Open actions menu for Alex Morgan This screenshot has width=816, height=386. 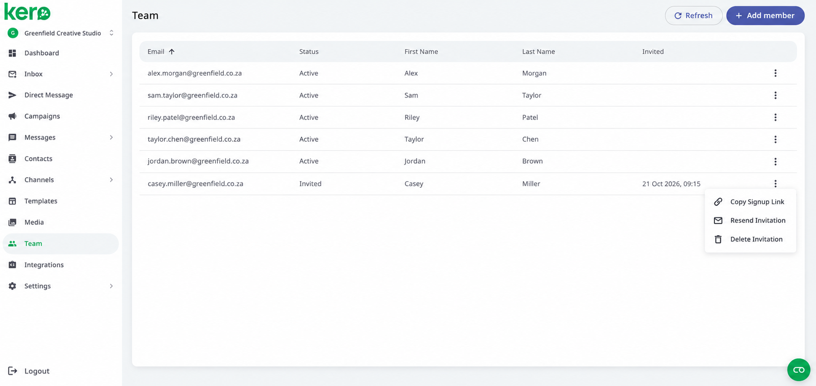[x=775, y=73]
